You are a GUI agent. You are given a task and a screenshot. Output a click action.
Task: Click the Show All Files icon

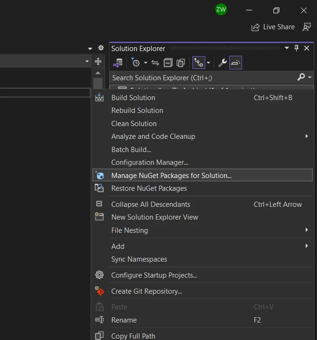[181, 63]
